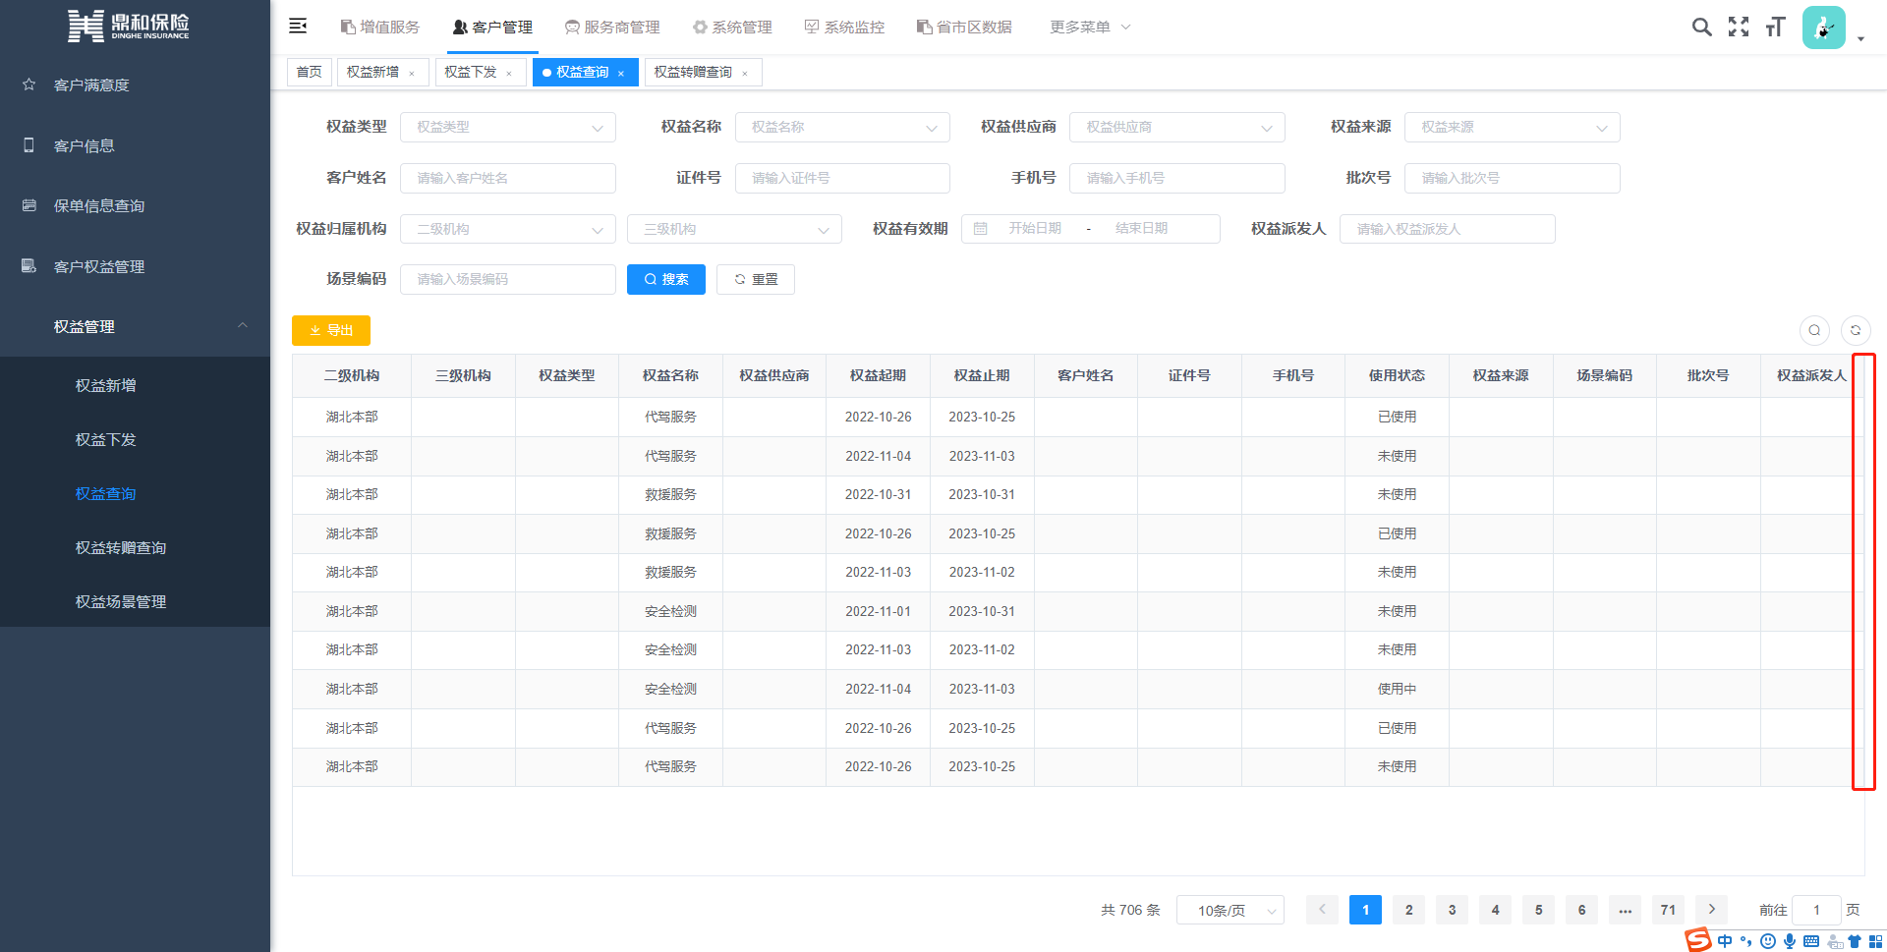Focus the 场景编码 input field
This screenshot has width=1887, height=952.
click(x=508, y=279)
